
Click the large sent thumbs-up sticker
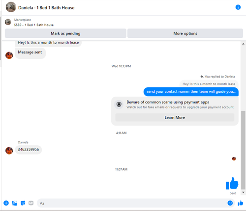coord(232,184)
